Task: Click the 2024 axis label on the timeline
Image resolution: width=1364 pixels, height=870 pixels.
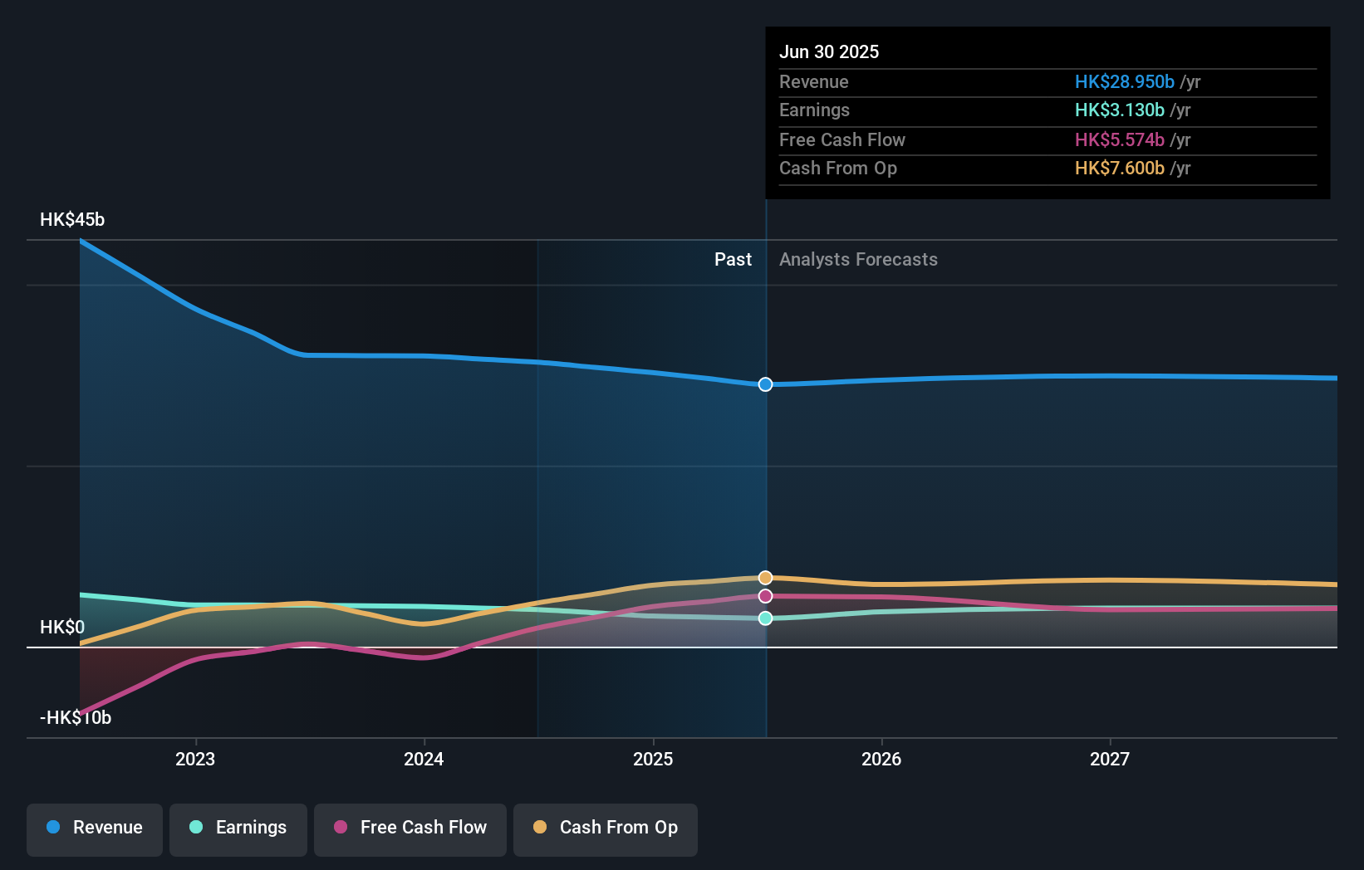Action: click(x=424, y=758)
